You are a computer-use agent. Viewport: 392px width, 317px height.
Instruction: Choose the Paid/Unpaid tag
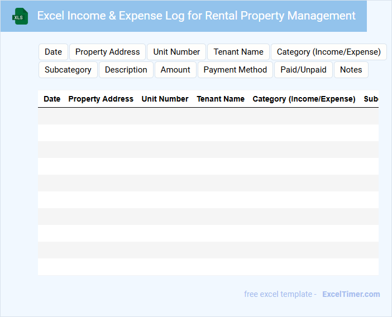[x=304, y=70]
